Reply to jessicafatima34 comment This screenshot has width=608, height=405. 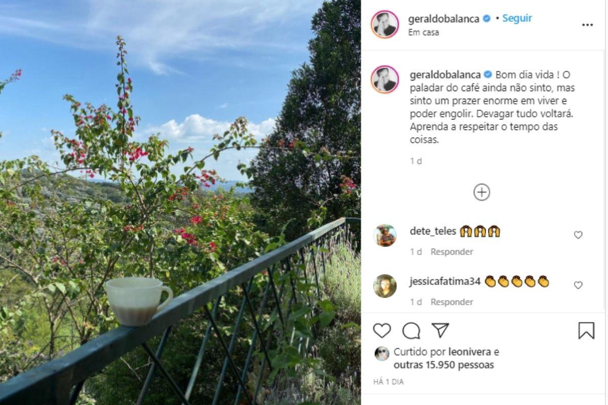(452, 302)
